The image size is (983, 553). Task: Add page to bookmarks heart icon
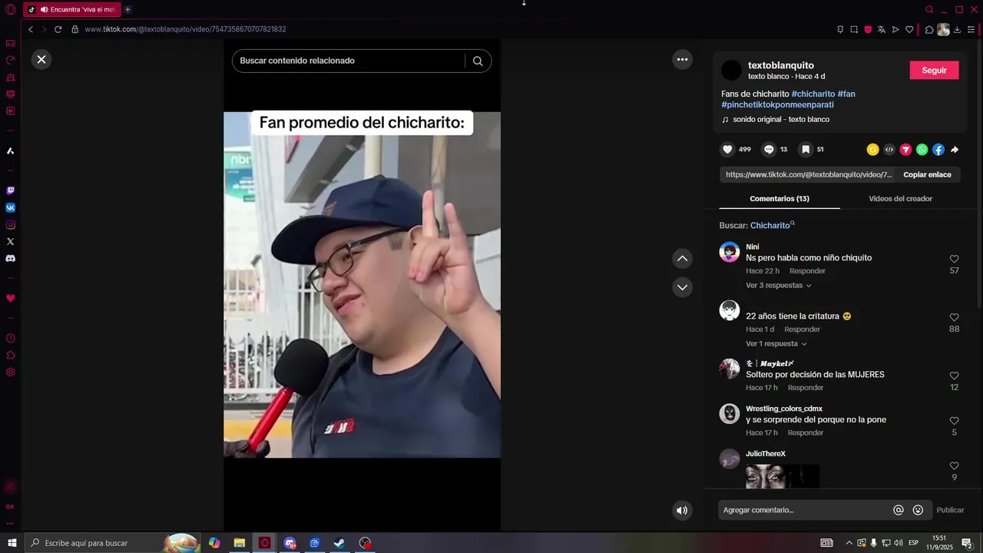(909, 29)
